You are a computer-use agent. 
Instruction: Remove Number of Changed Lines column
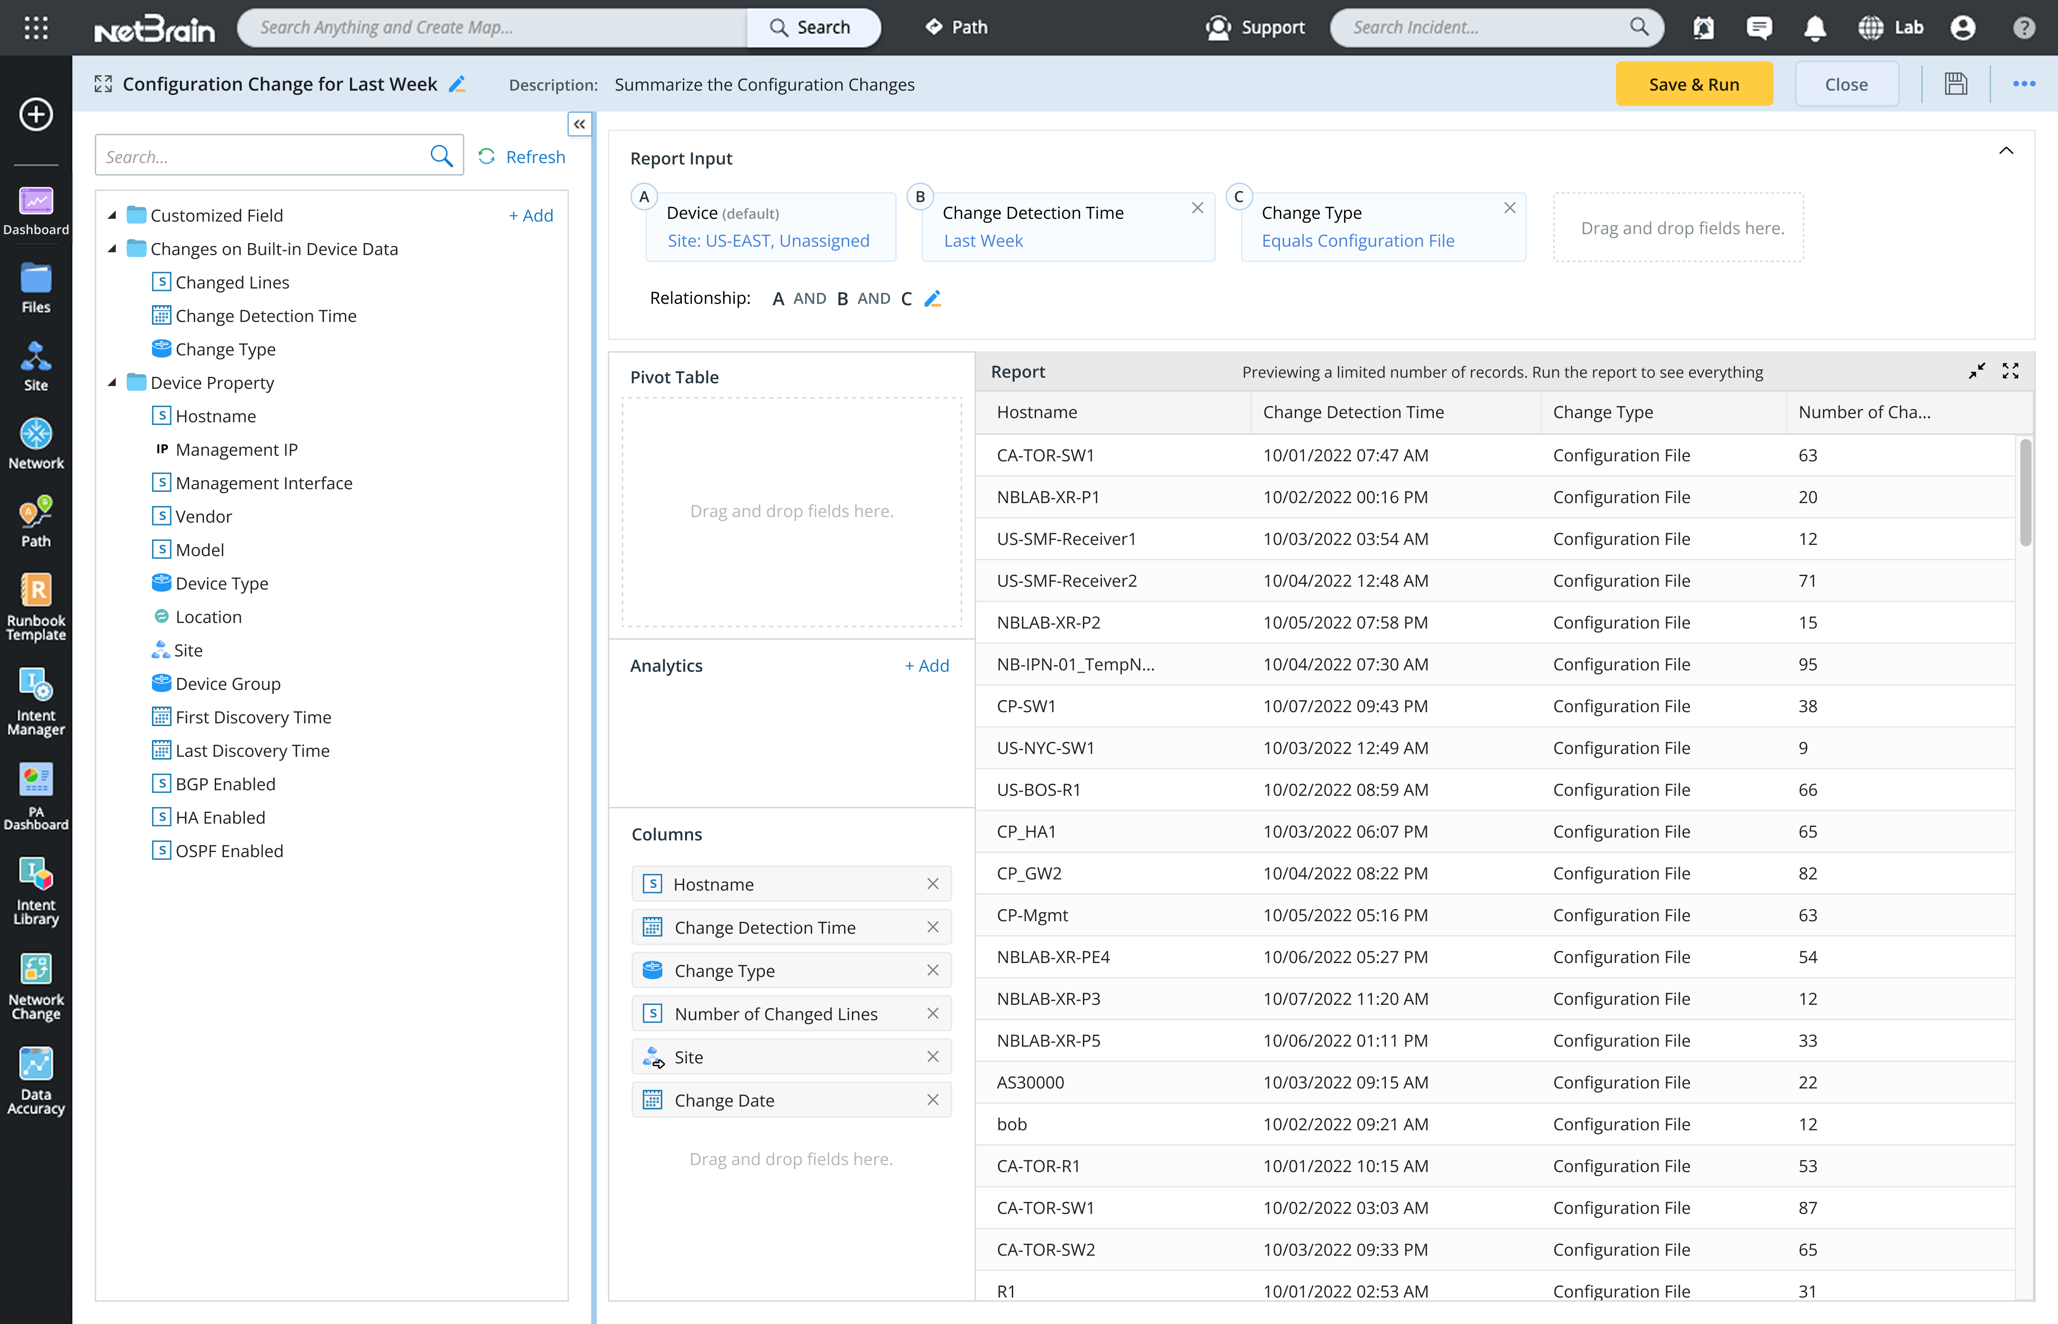[932, 1014]
